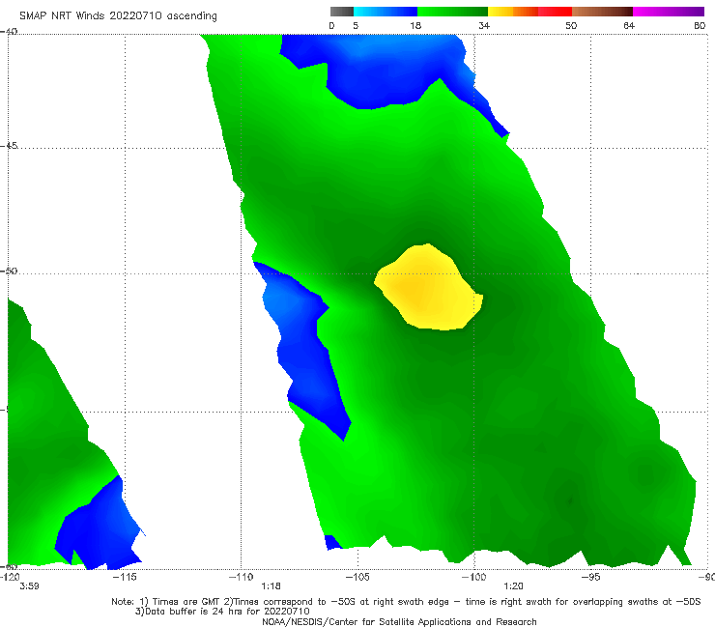The width and height of the screenshot is (715, 628).
Task: Click the green segment of the color bar
Action: click(x=452, y=12)
